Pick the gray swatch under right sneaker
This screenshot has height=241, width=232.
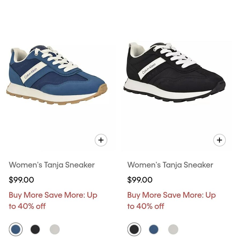(173, 229)
